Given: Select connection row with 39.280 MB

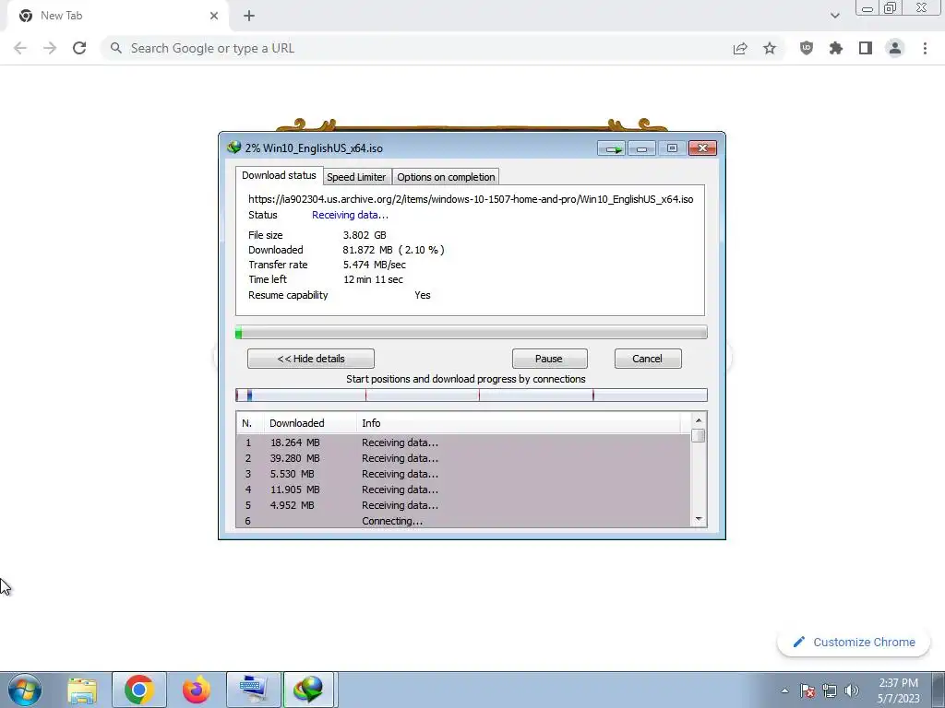Looking at the screenshot, I should point(463,458).
